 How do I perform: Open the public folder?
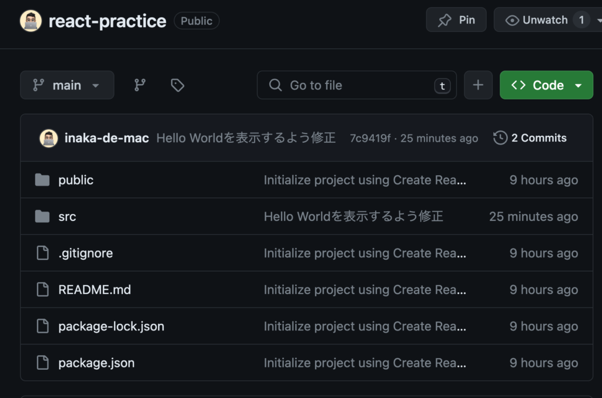pos(76,180)
